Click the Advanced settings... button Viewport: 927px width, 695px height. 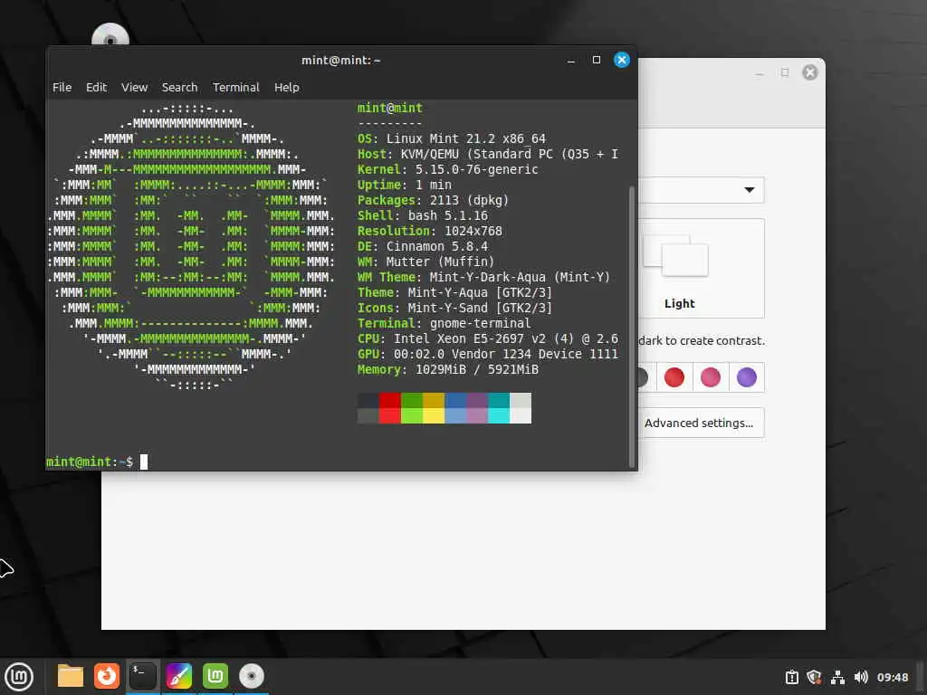pos(699,424)
